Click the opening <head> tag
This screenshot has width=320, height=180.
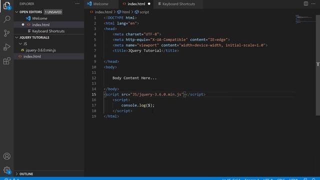tap(110, 29)
